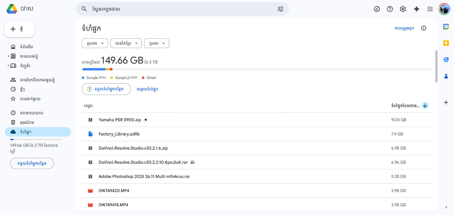The width and height of the screenshot is (454, 215).
Task: Open the first type filter dropdown
Action: (x=95, y=44)
